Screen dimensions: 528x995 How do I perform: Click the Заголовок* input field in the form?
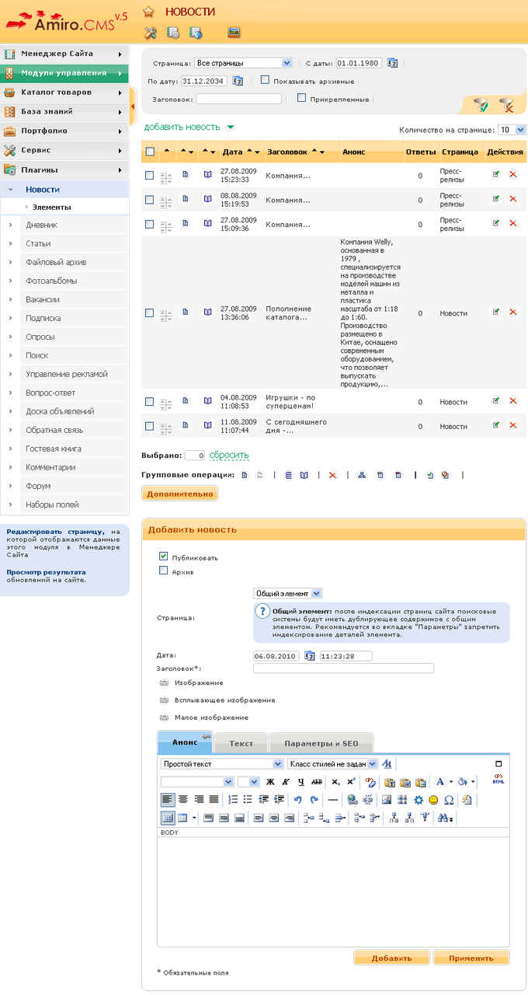tap(343, 668)
